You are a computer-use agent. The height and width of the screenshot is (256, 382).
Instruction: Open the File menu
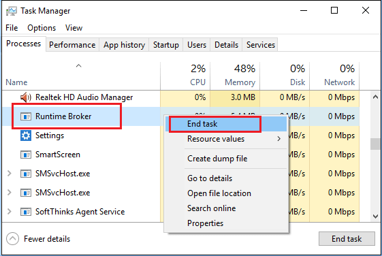(x=12, y=28)
